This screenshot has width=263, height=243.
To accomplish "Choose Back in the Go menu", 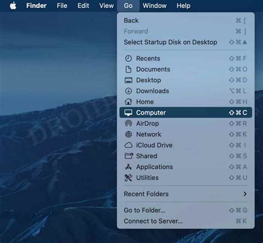I will click(186, 21).
